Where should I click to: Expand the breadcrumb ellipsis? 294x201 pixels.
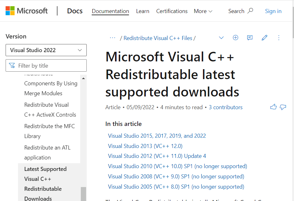pos(113,38)
